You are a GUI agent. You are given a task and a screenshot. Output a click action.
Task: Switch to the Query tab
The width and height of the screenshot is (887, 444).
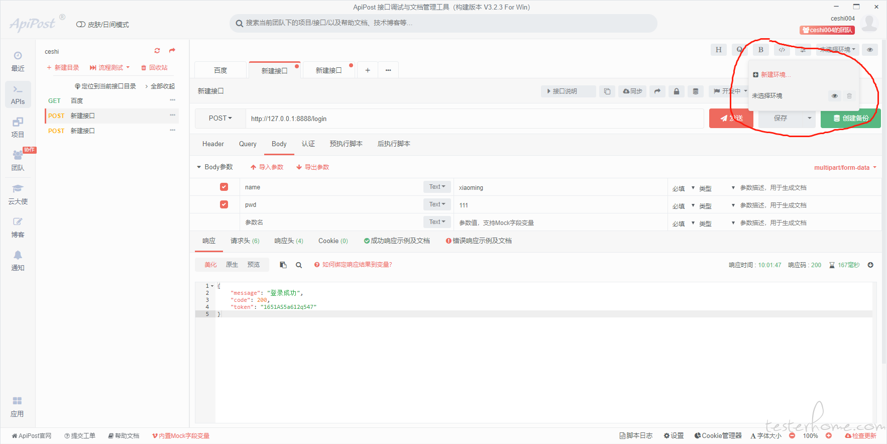[x=248, y=144]
